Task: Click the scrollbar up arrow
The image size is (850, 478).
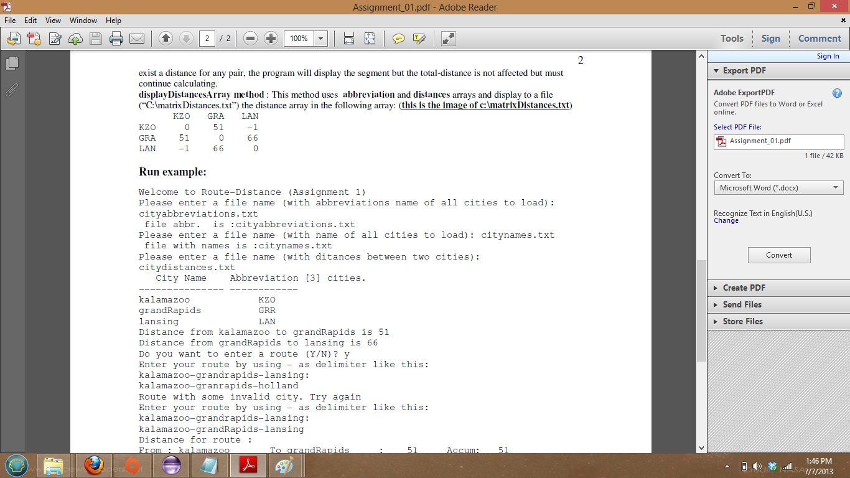Action: click(x=702, y=56)
